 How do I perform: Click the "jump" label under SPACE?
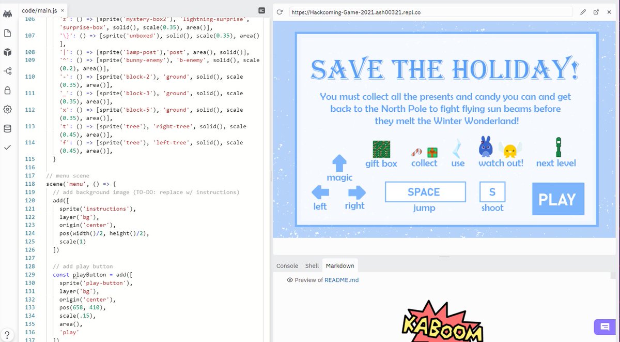click(x=424, y=208)
